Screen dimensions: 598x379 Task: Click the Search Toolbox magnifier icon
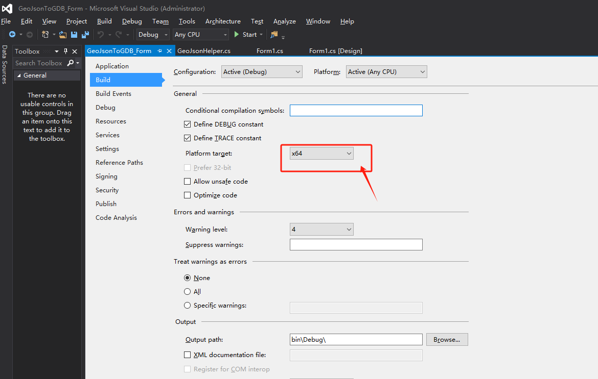(x=71, y=63)
